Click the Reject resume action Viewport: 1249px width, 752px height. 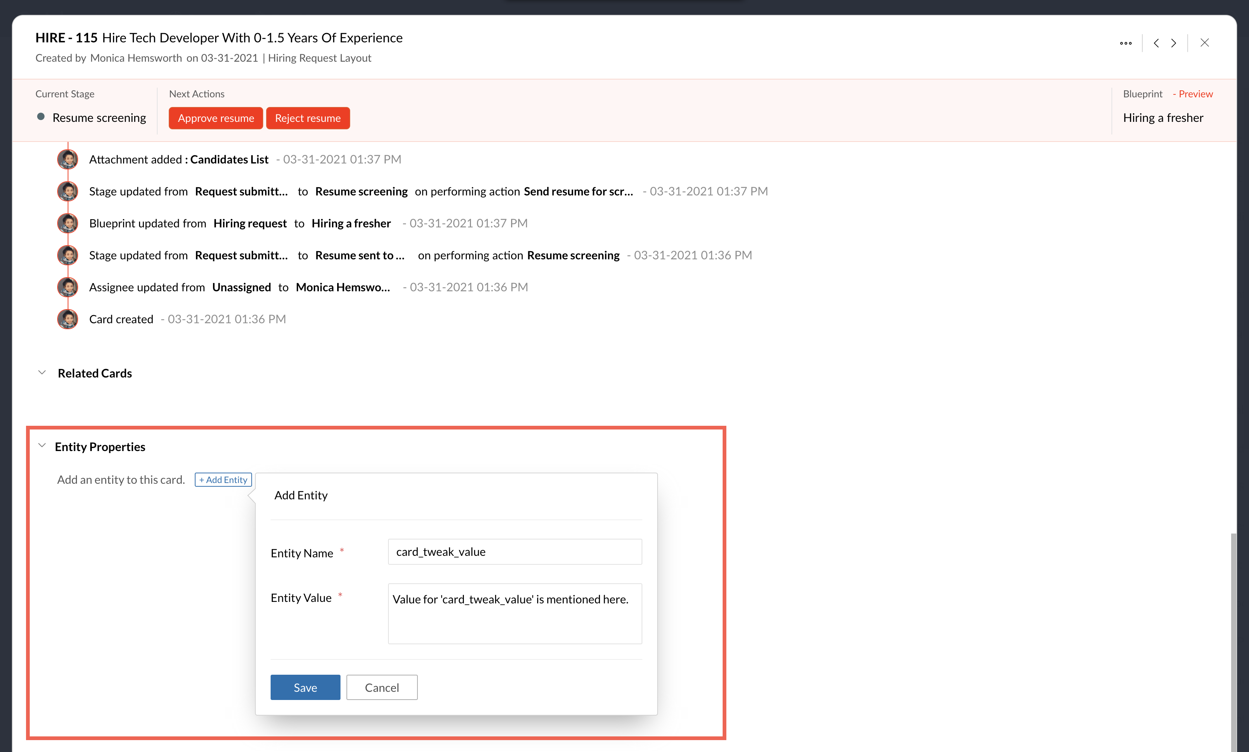pyautogui.click(x=308, y=118)
